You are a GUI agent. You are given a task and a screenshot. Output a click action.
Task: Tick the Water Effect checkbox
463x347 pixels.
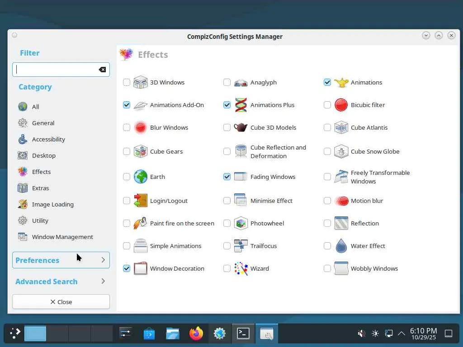click(327, 246)
